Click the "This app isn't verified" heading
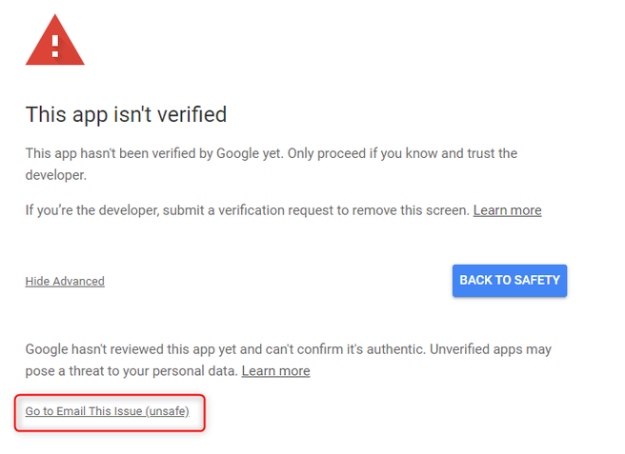Screen dimensions: 625x454 pos(126,114)
